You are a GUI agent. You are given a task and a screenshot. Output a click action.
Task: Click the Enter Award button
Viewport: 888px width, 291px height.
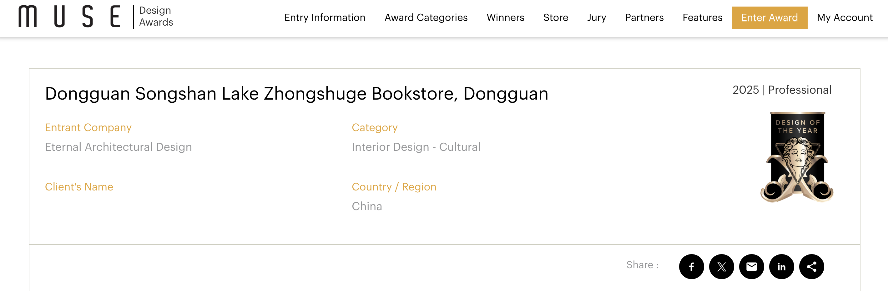click(769, 17)
